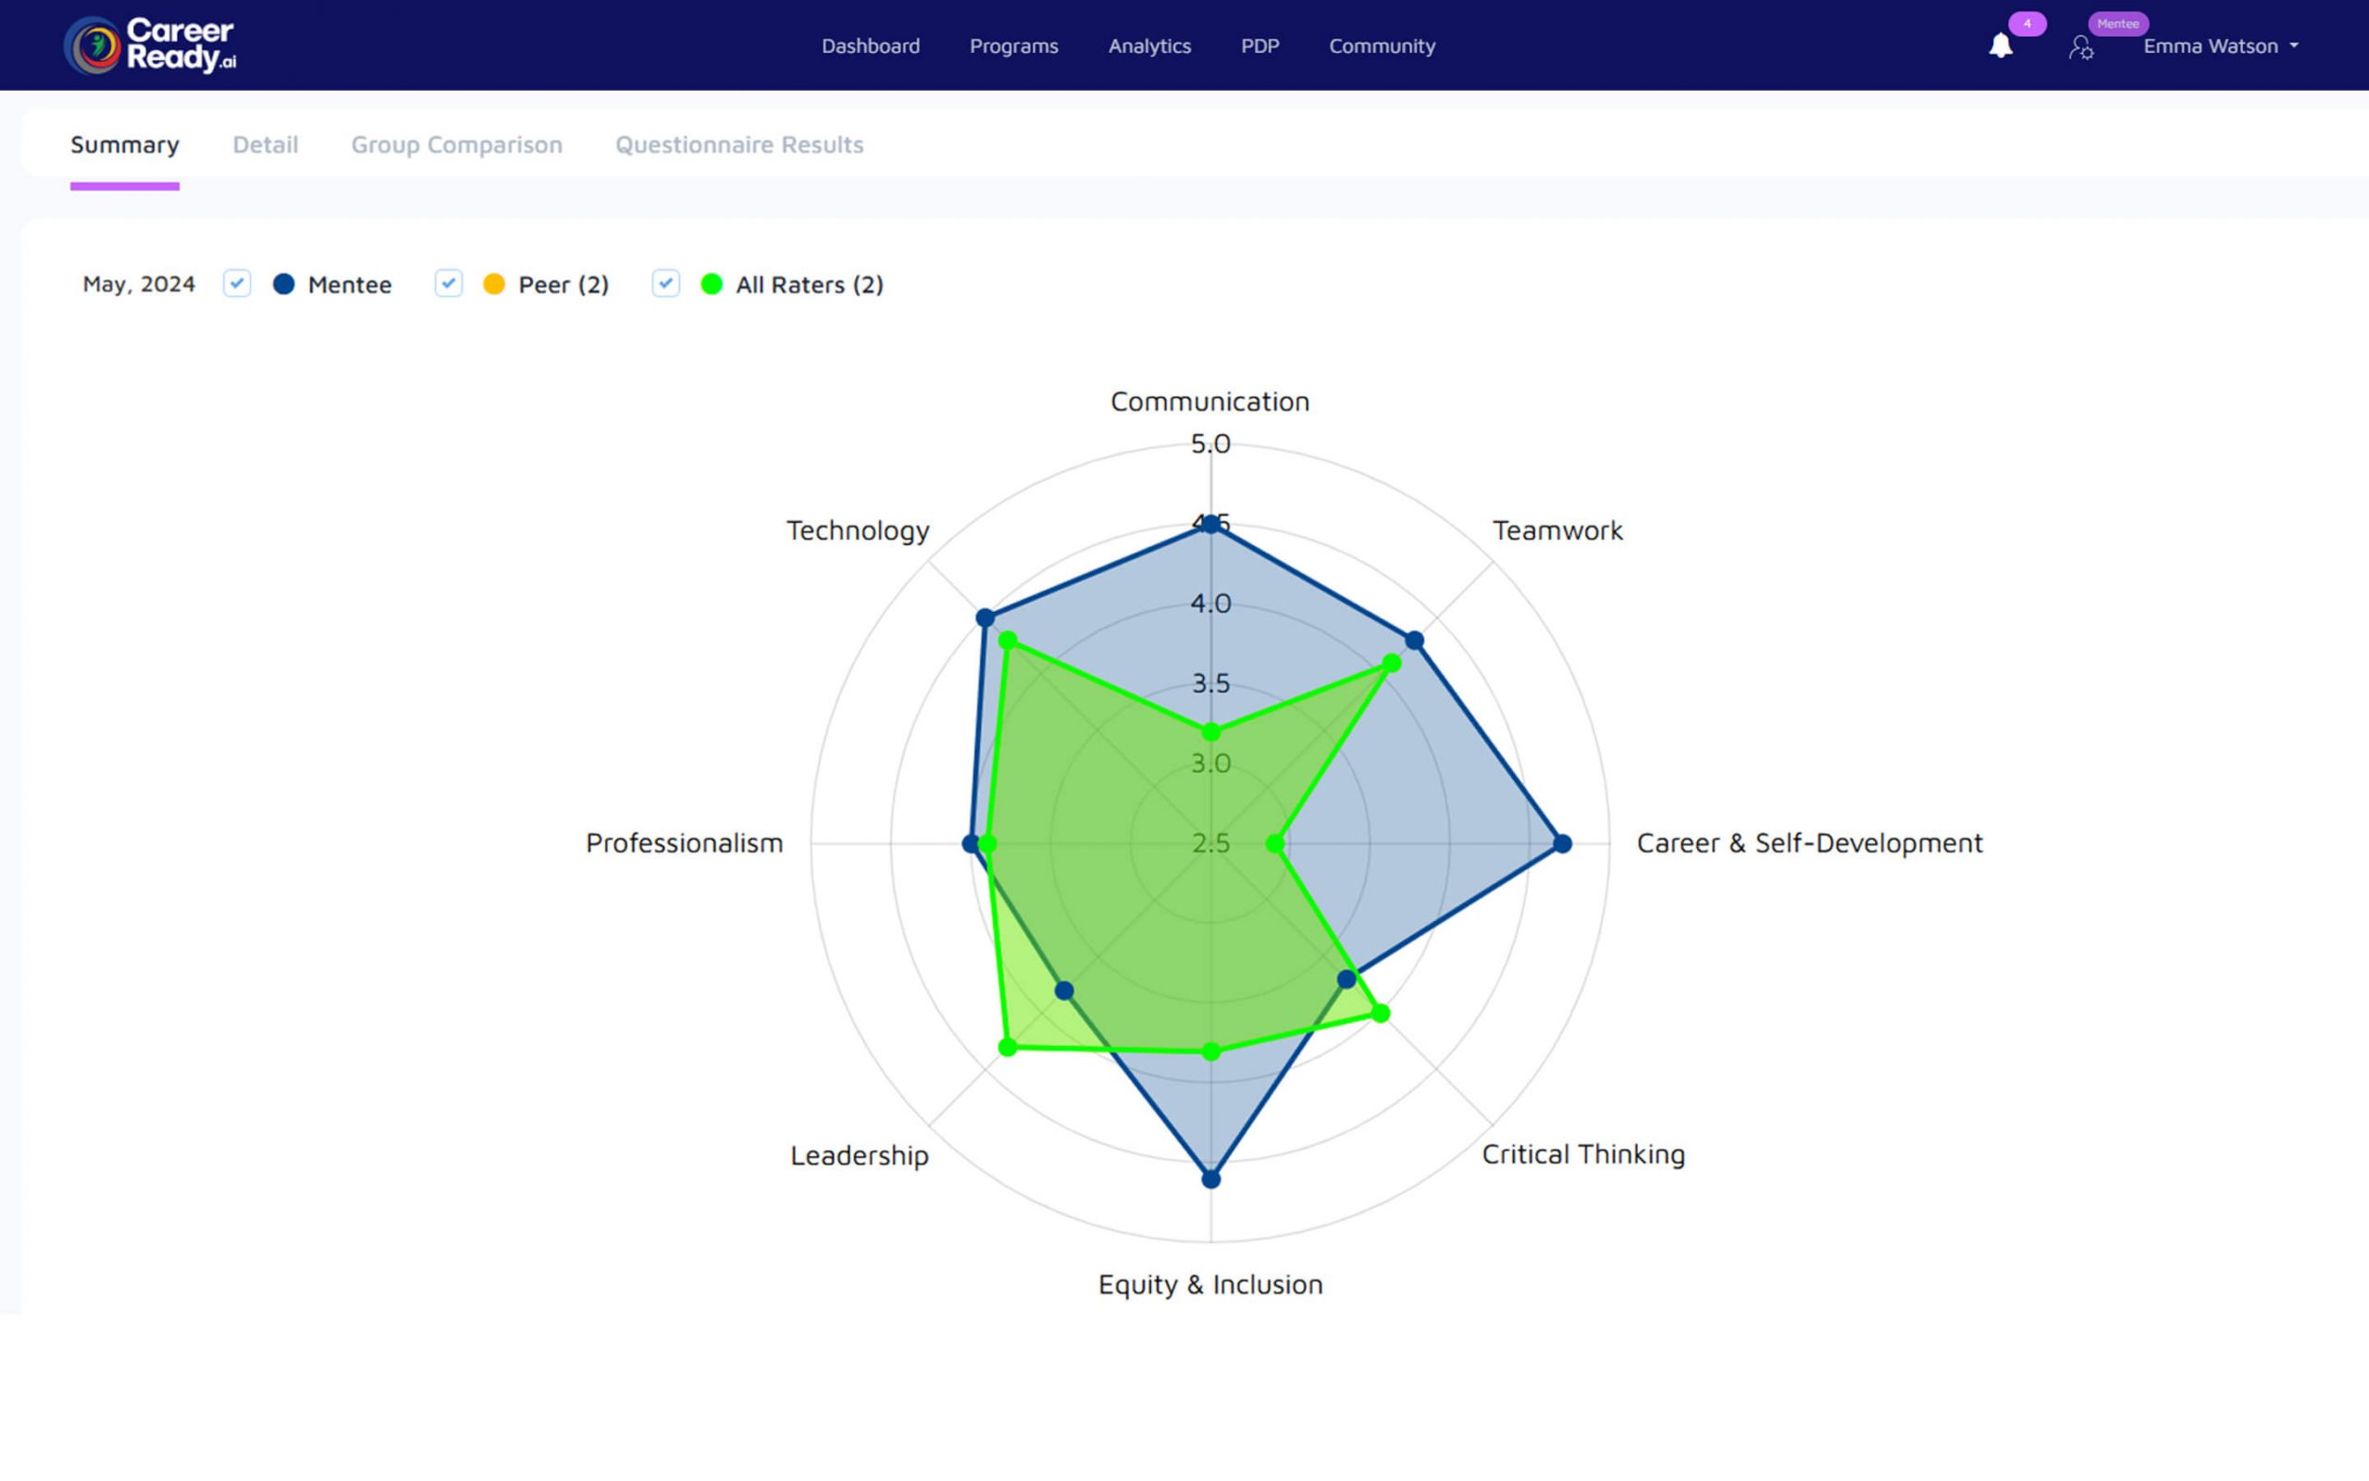The image size is (2369, 1481).
Task: Click the green Teamwork vertex on the radar chart
Action: coord(1391,662)
